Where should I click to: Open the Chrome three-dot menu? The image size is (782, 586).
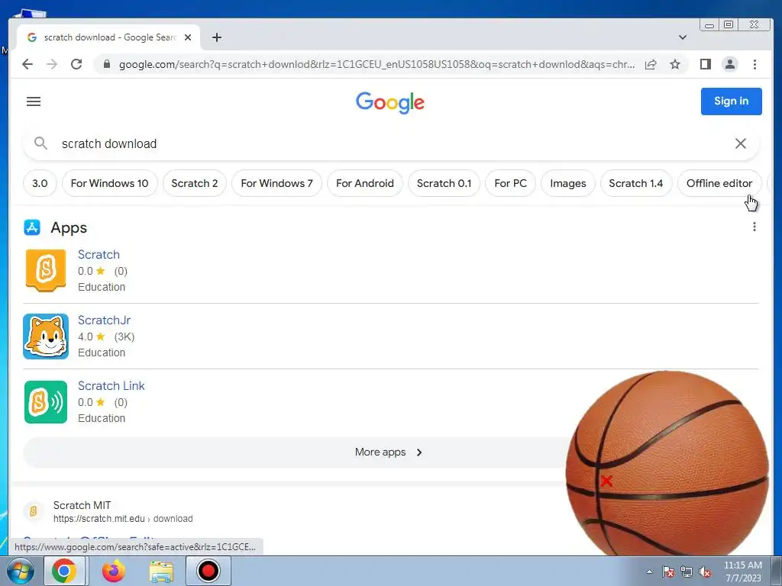point(755,64)
